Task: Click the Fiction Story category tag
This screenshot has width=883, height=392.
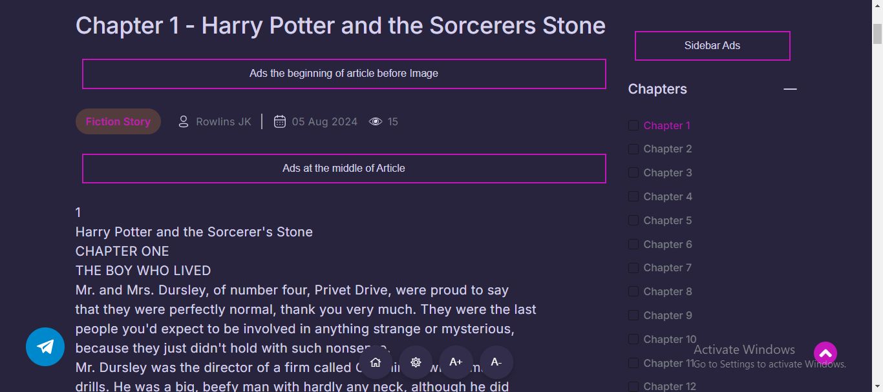Action: [118, 121]
